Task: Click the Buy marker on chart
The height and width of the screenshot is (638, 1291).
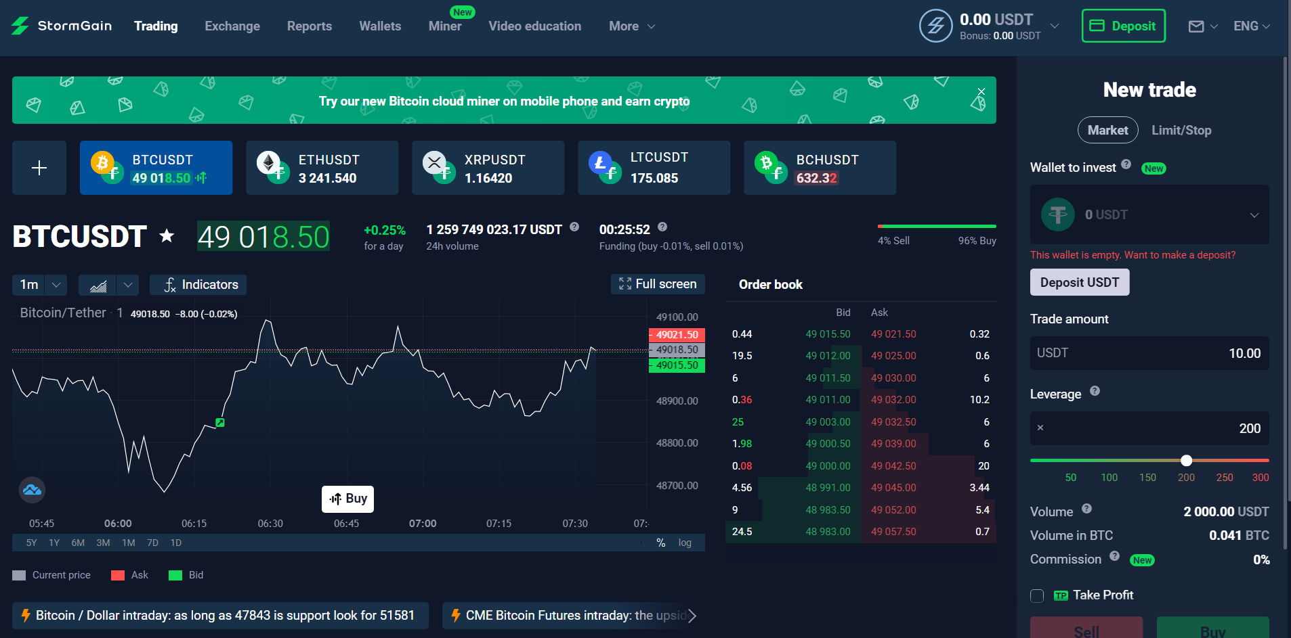Action: 347,499
